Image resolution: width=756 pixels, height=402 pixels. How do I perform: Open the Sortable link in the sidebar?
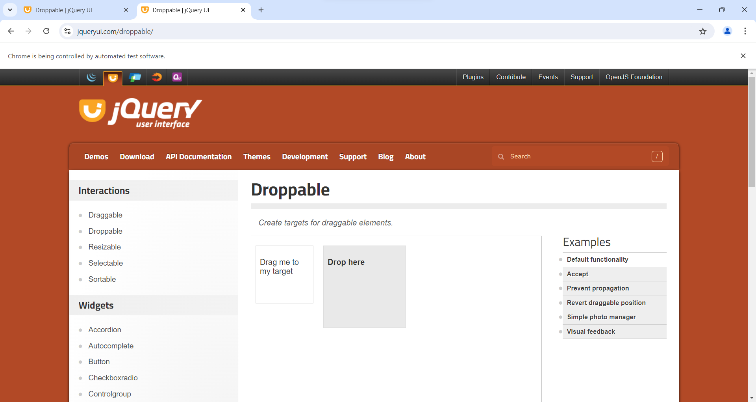102,279
